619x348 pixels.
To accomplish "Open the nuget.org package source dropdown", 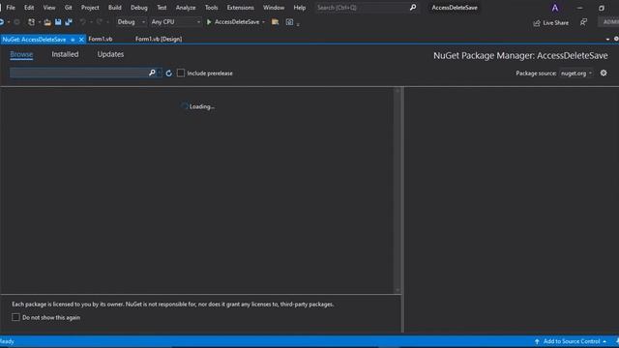I will coord(576,73).
